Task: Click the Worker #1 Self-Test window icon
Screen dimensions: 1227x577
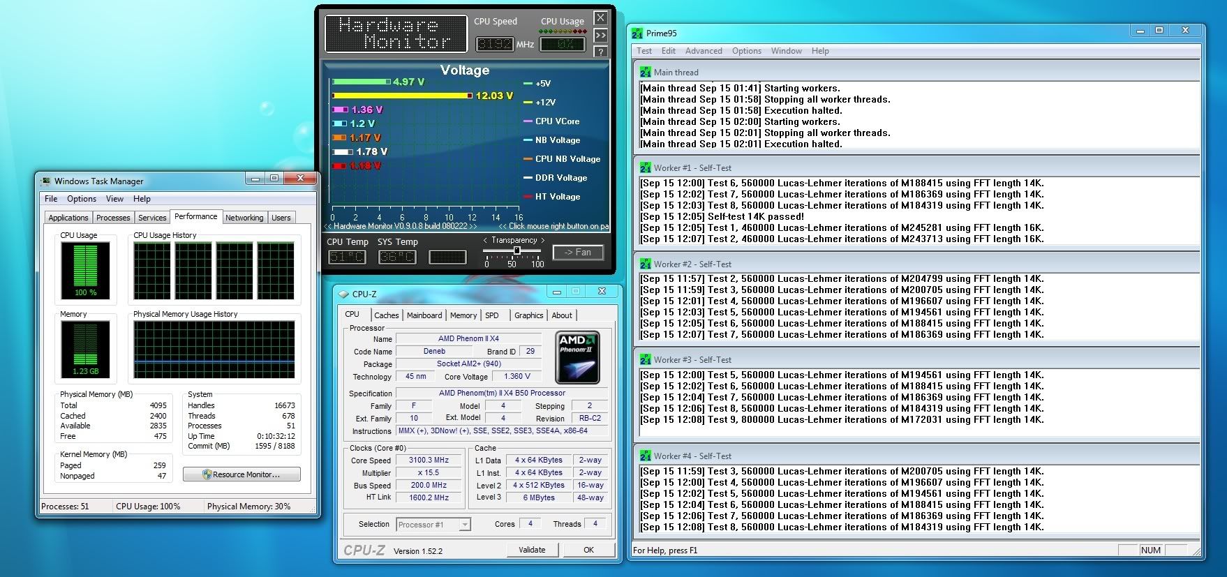Action: tap(646, 167)
